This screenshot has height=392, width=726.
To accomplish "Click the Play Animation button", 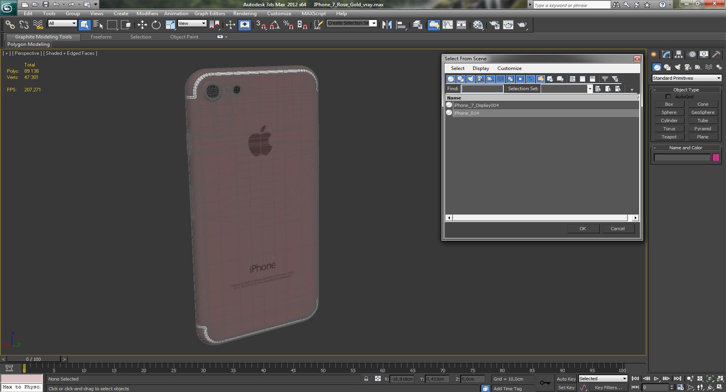I will click(x=656, y=379).
